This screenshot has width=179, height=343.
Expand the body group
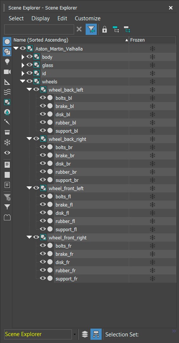point(23,57)
